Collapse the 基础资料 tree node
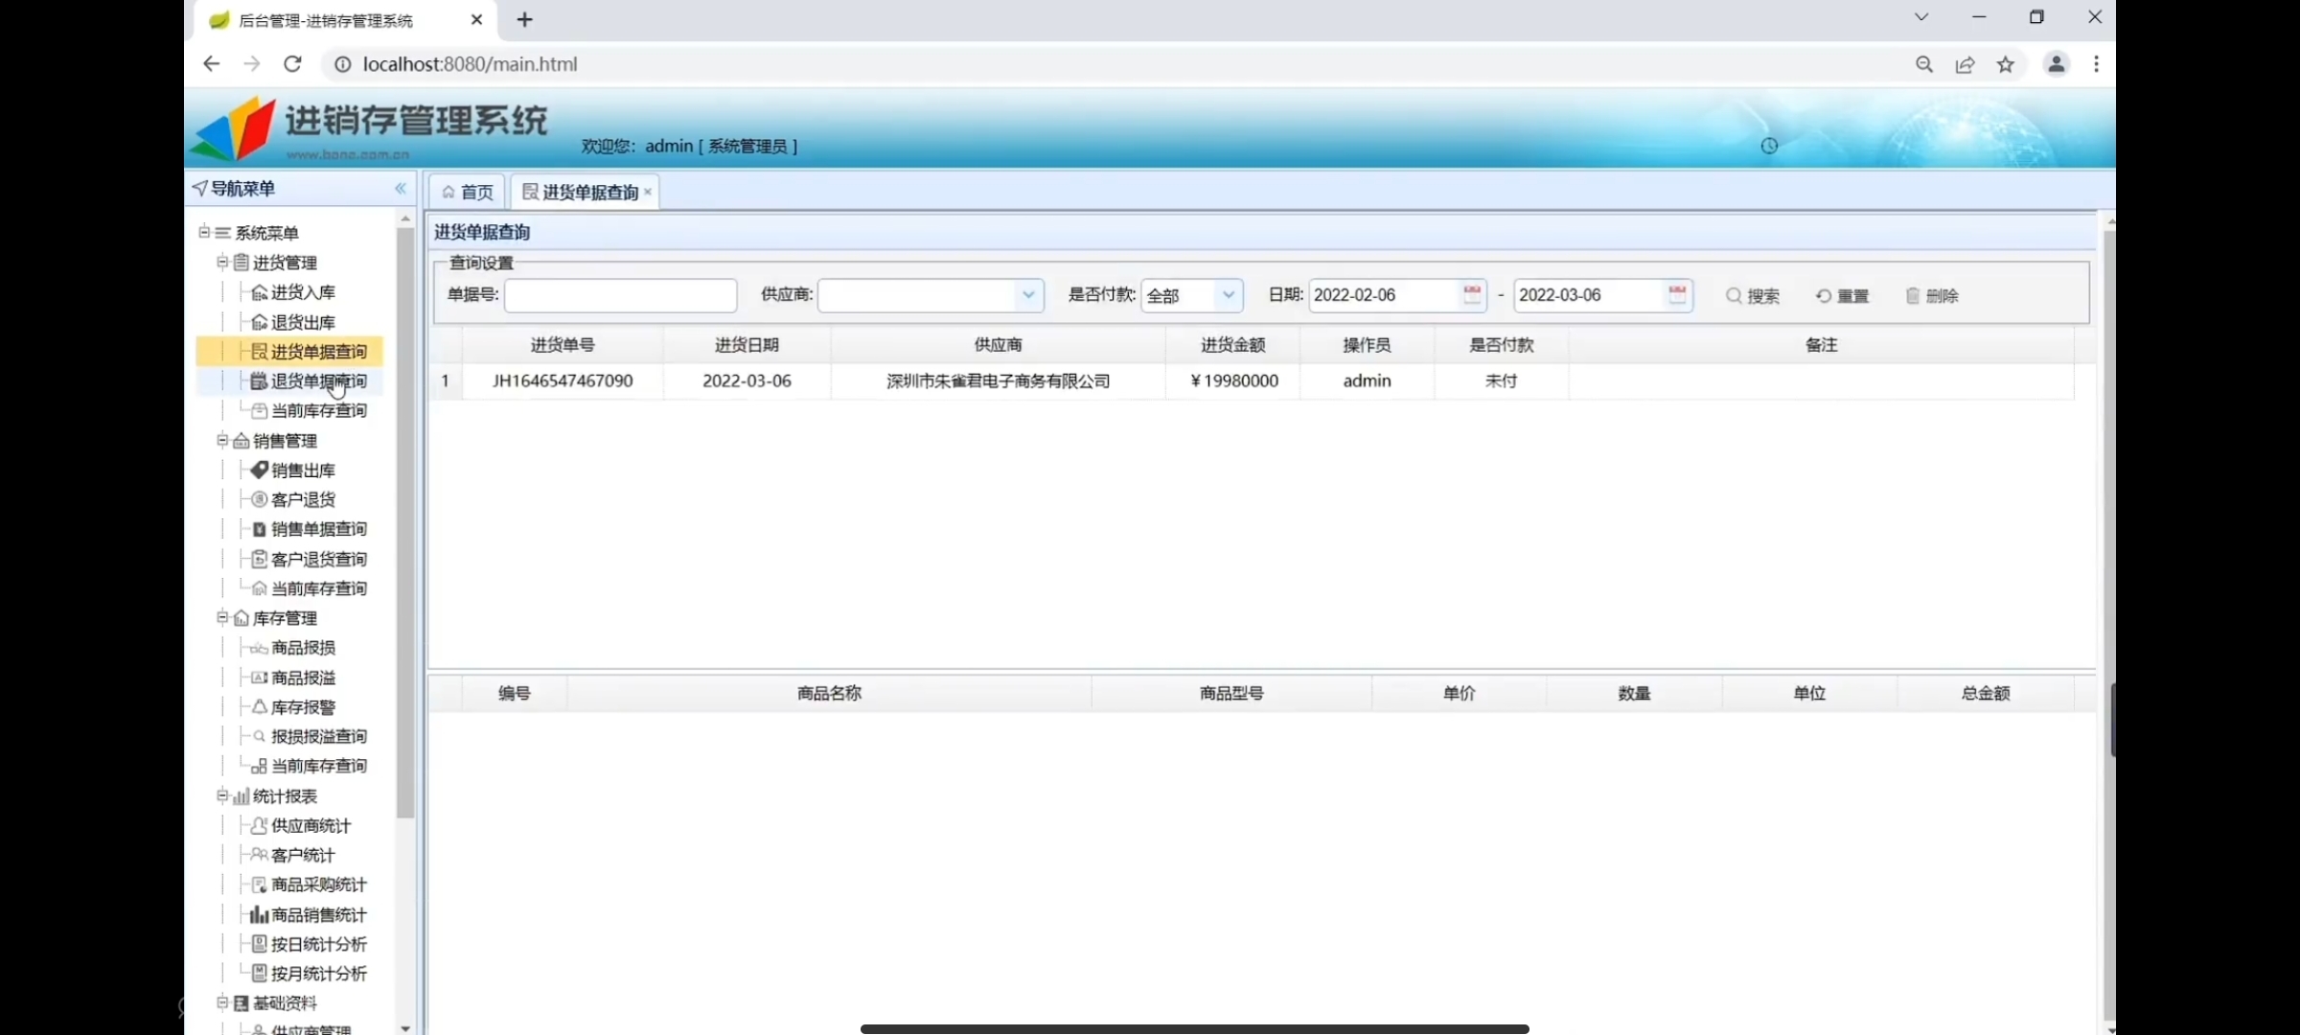The image size is (2300, 1035). click(222, 1002)
